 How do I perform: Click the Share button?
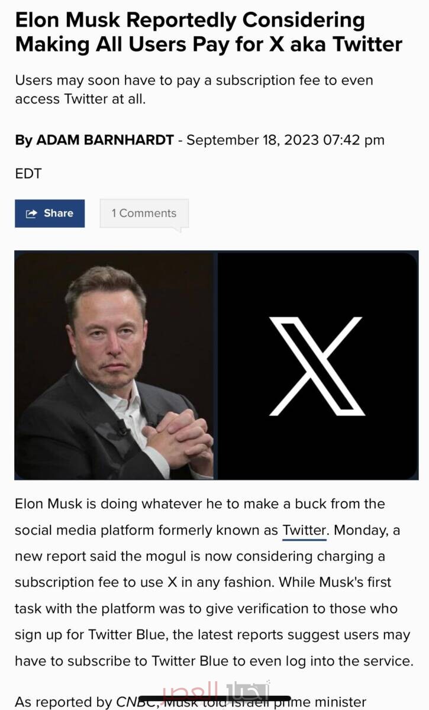coord(50,214)
